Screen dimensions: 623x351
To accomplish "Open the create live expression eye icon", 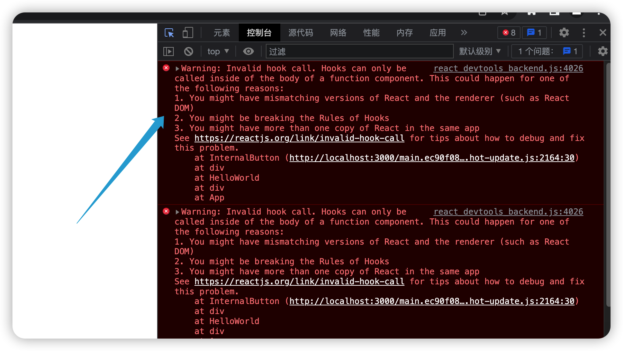I will pyautogui.click(x=248, y=51).
